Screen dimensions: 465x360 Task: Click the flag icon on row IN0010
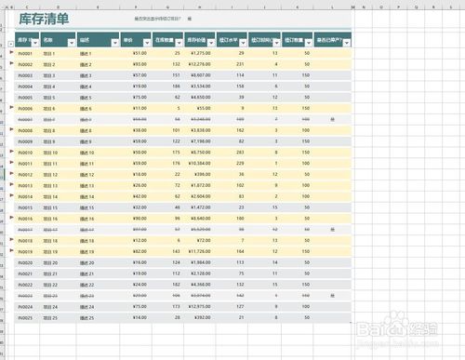(11, 151)
